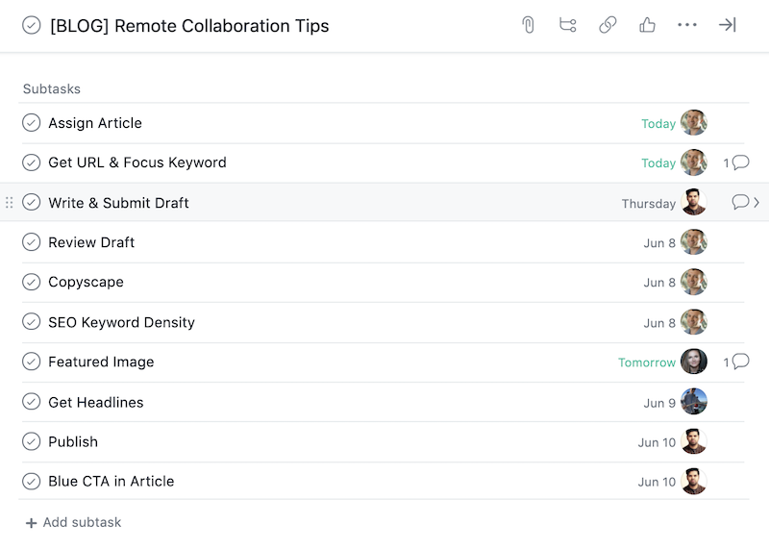Screen dimensions: 769x549
Task: Open the three-dot more actions menu
Action: [x=687, y=25]
